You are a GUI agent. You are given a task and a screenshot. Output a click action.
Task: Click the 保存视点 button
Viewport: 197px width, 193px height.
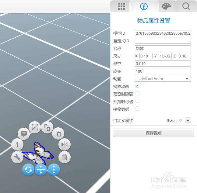[153, 133]
